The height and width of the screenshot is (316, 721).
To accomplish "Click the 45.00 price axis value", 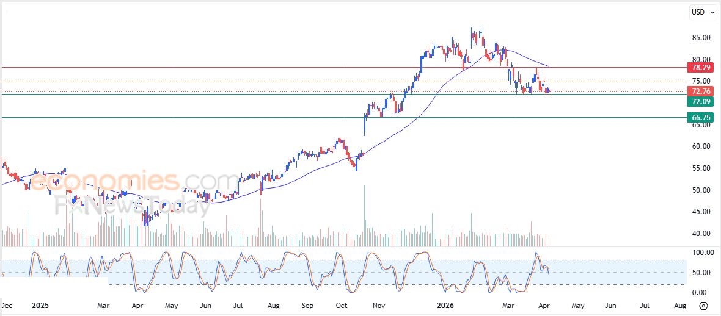I will pyautogui.click(x=700, y=212).
